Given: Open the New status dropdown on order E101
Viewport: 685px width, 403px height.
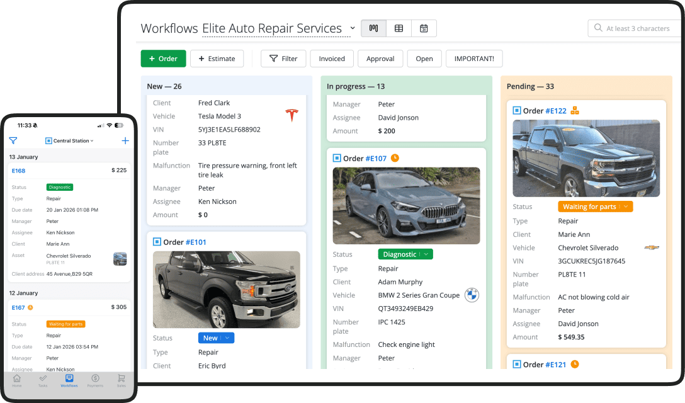Looking at the screenshot, I should click(x=216, y=338).
